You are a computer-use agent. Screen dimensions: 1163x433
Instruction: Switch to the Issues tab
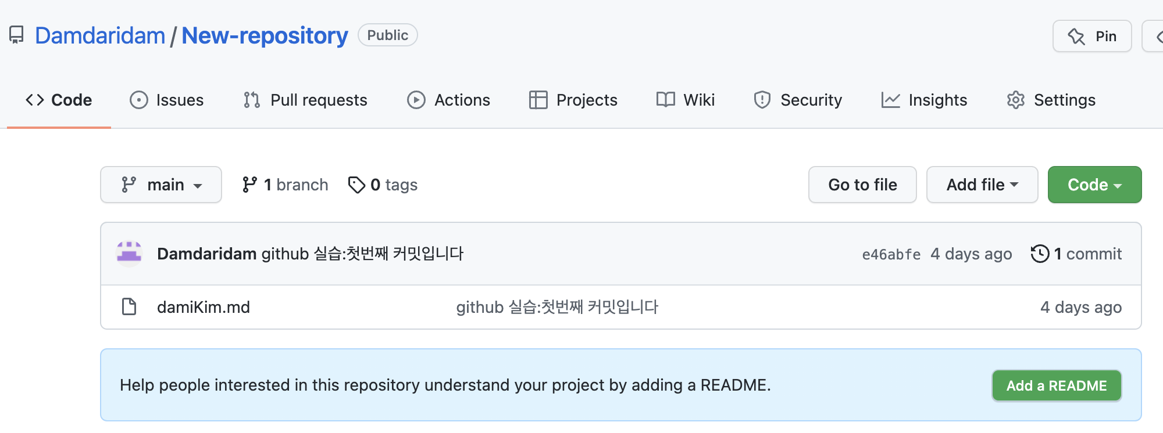coord(167,100)
